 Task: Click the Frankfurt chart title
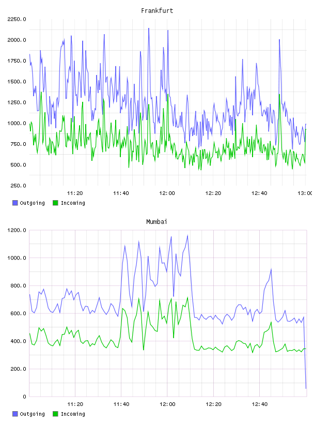coord(157,11)
